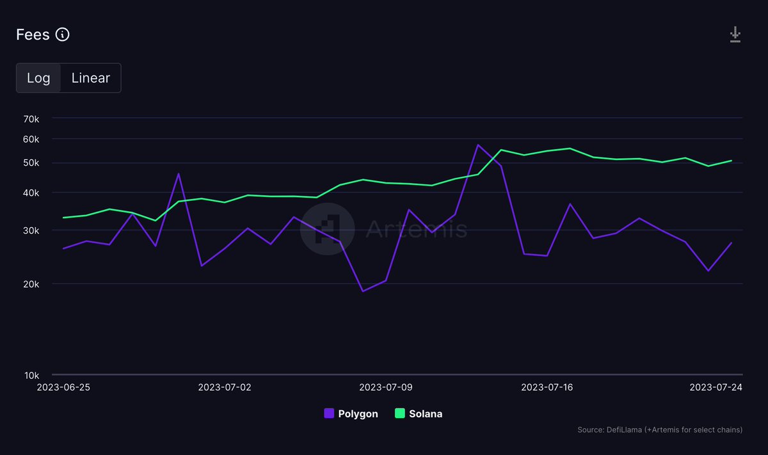Open the Fees info tooltip icon
This screenshot has height=455, width=768.
(62, 35)
